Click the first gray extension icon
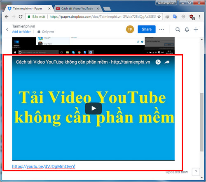The height and width of the screenshot is (182, 206). (167, 17)
